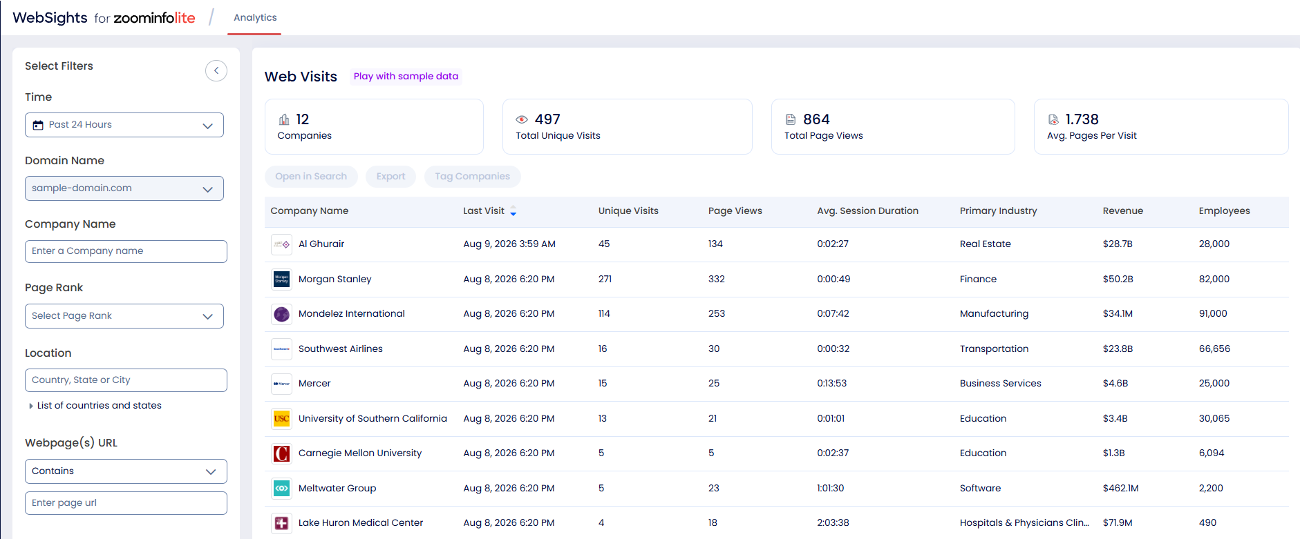Click the Hospitals & Physicians Clin... cell
Image resolution: width=1300 pixels, height=539 pixels.
pyautogui.click(x=1024, y=523)
